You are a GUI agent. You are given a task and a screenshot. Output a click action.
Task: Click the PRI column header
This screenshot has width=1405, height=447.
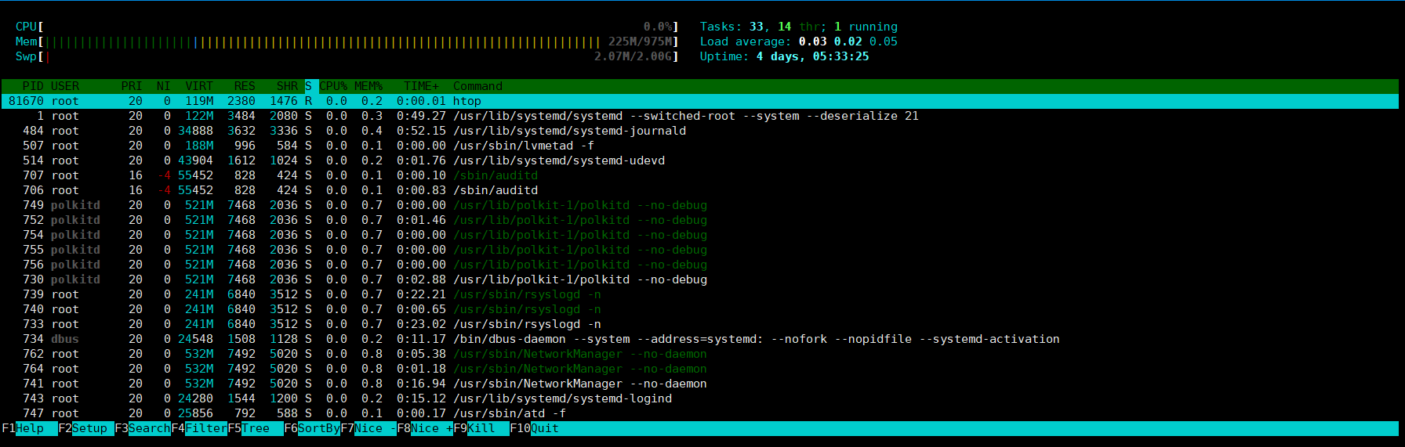coord(132,86)
